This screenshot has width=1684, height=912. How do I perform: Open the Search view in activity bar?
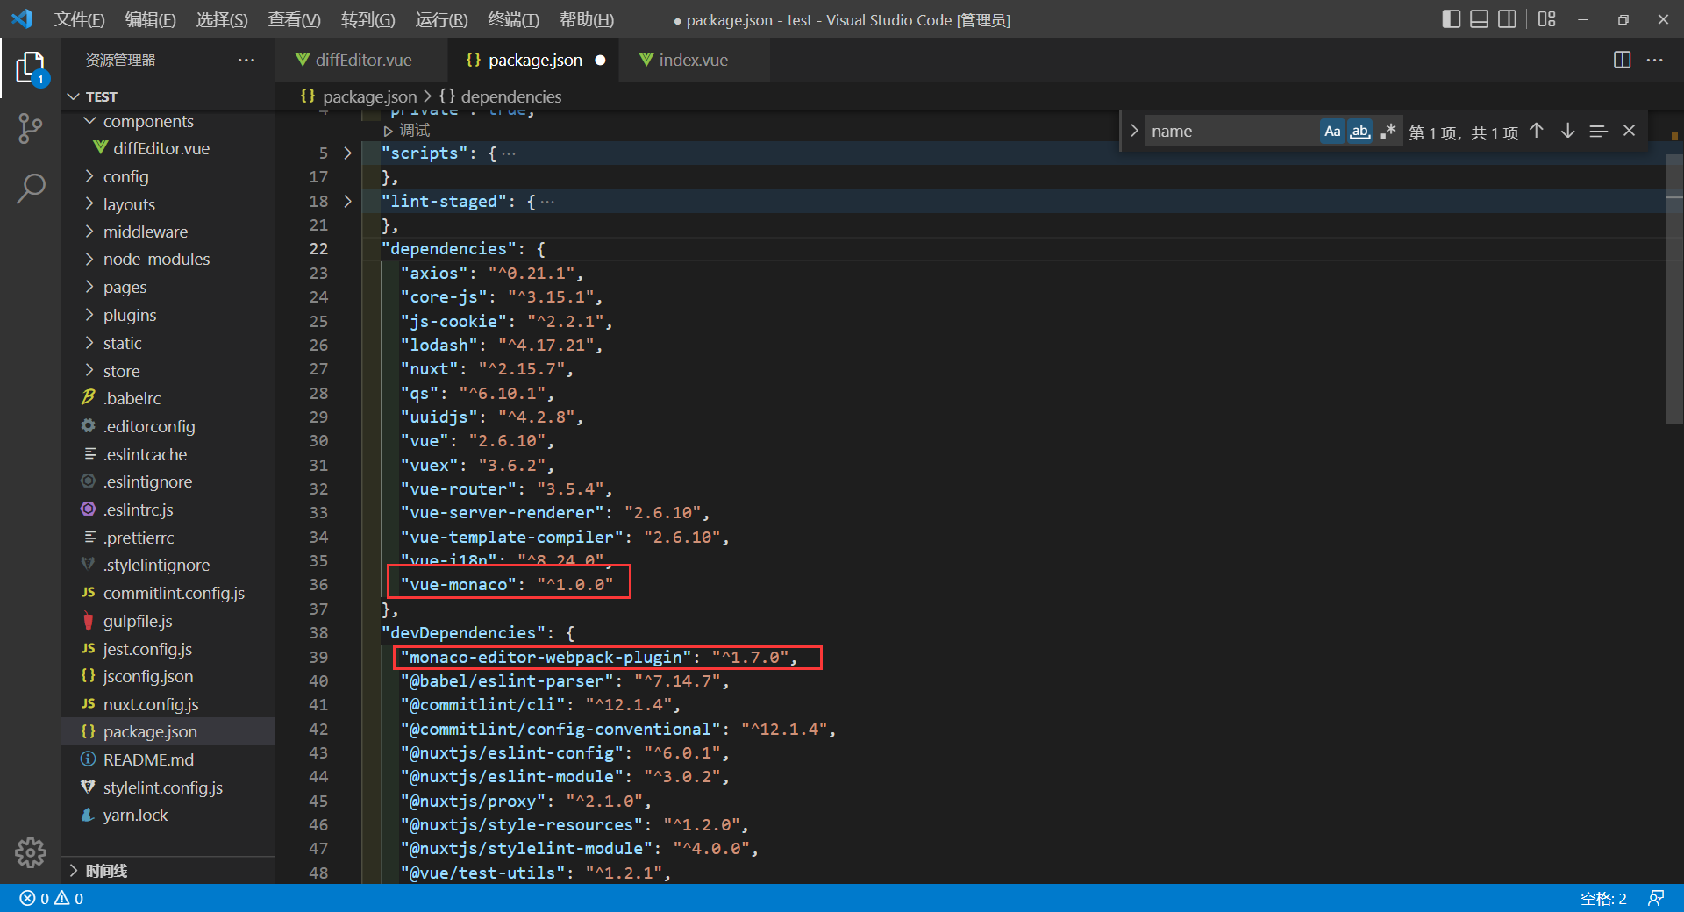(x=30, y=188)
